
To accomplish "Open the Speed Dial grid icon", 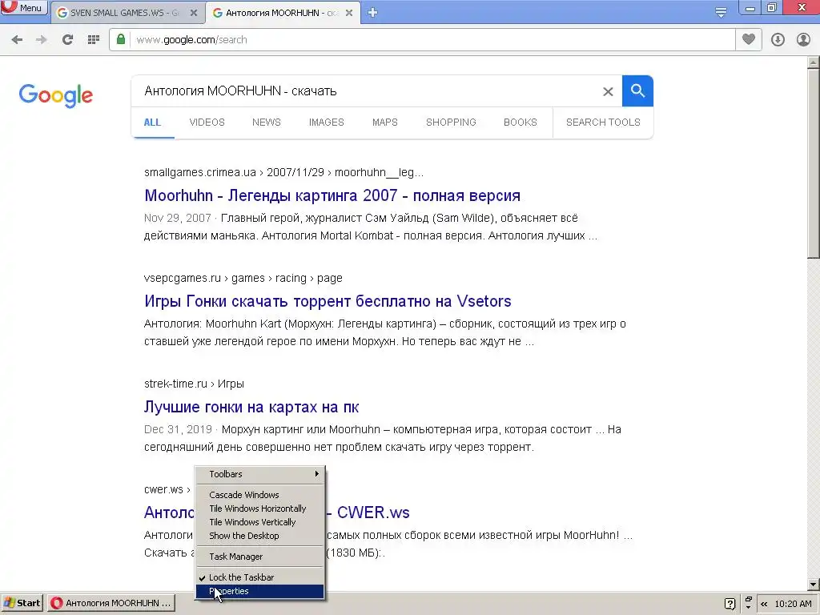I will 94,40.
